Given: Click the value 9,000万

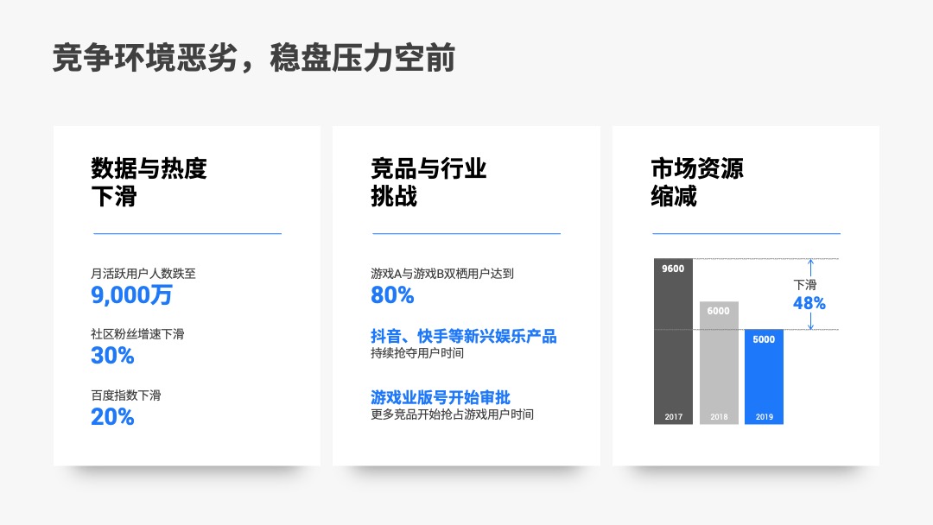Looking at the screenshot, I should (131, 295).
